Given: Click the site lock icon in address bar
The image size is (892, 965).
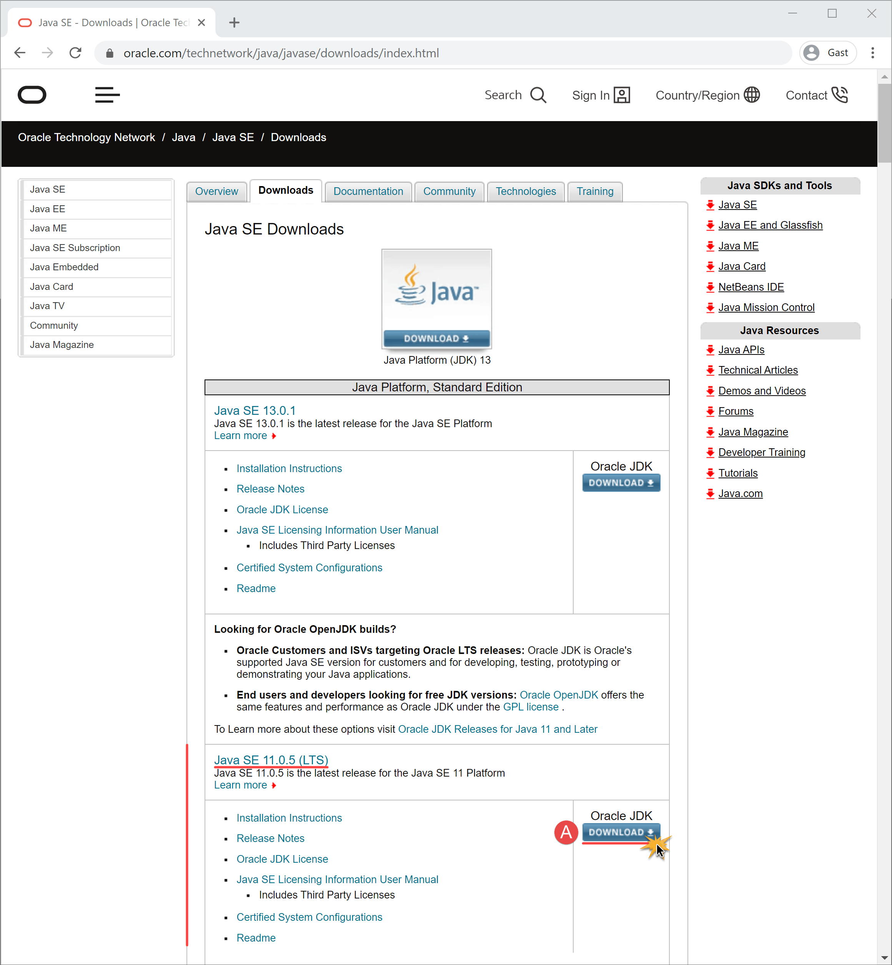Looking at the screenshot, I should [110, 53].
